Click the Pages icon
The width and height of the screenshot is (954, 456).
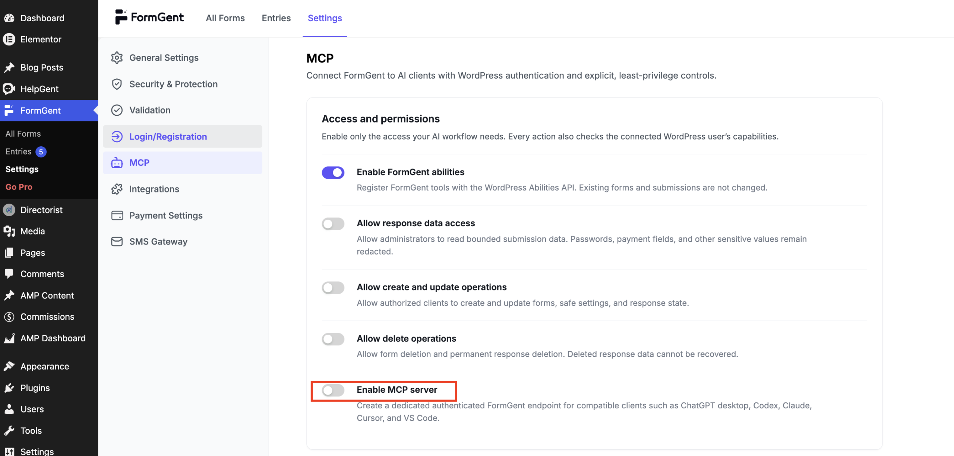point(9,253)
